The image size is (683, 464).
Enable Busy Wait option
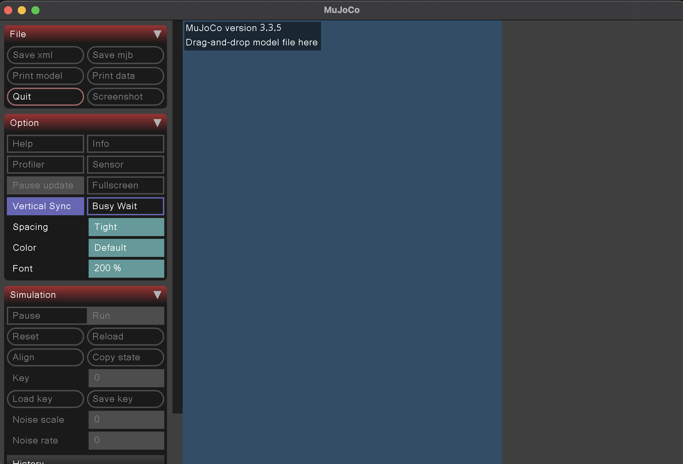pyautogui.click(x=125, y=206)
